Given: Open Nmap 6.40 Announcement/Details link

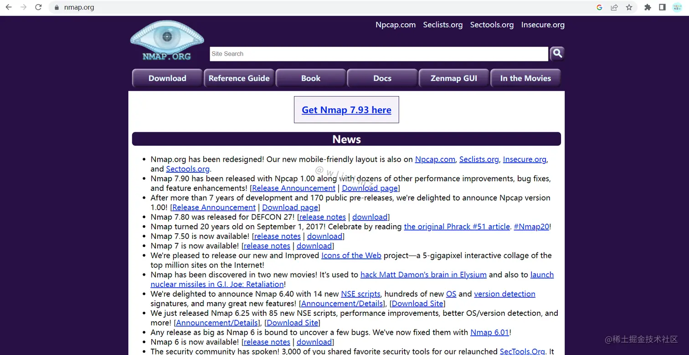Looking at the screenshot, I should pos(342,304).
